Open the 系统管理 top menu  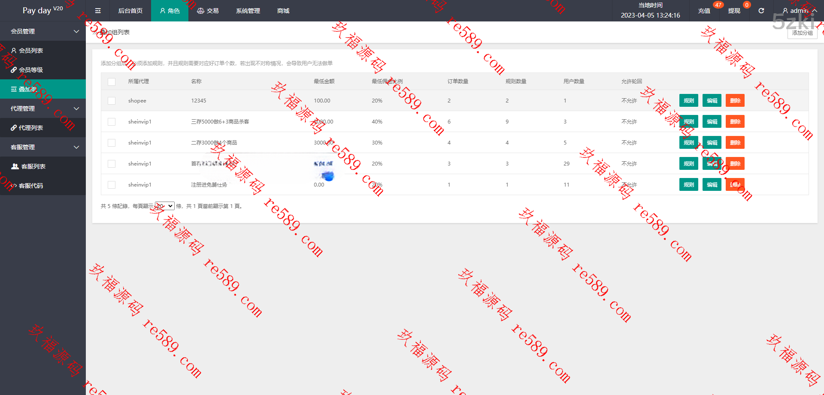click(248, 11)
